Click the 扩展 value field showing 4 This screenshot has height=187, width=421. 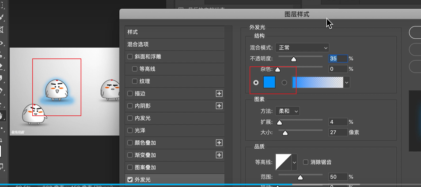[x=338, y=122]
